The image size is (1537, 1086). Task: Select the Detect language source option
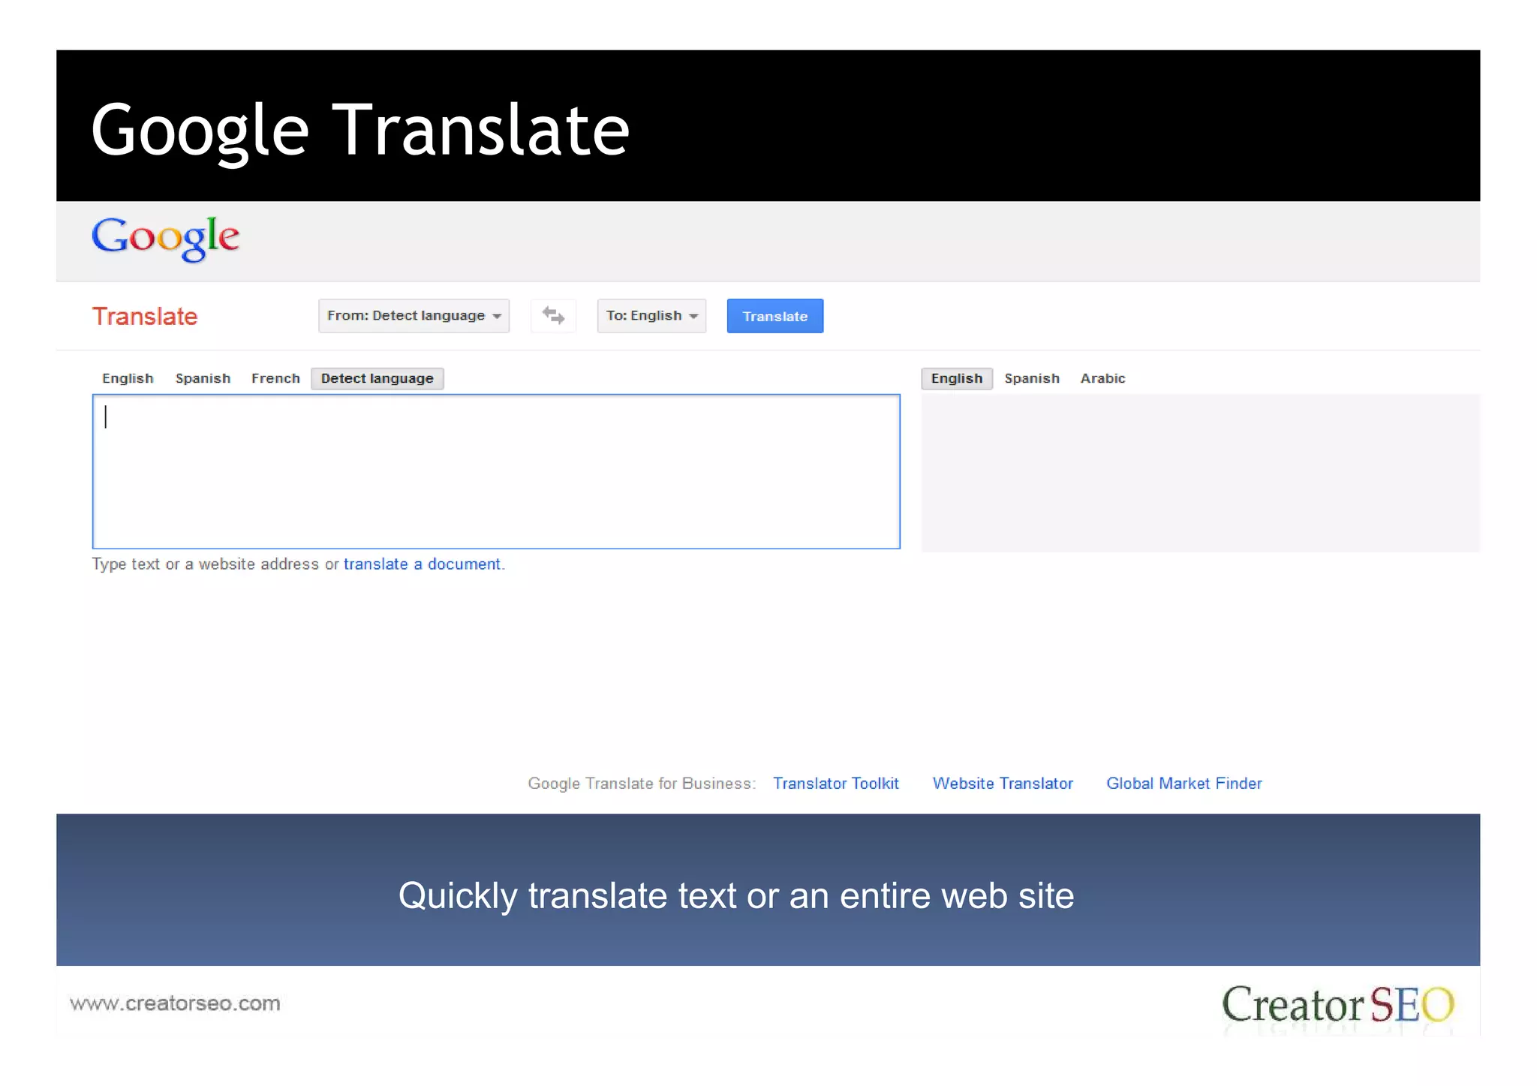[377, 378]
